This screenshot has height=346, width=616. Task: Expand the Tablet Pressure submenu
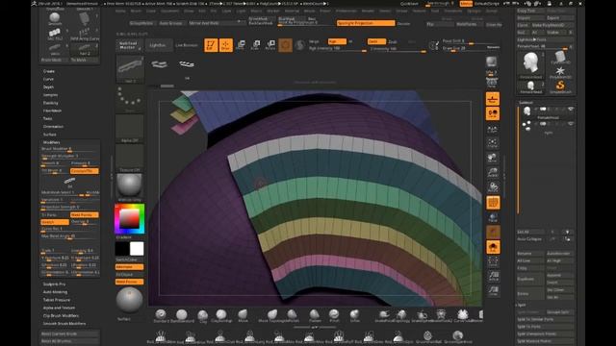(57, 300)
